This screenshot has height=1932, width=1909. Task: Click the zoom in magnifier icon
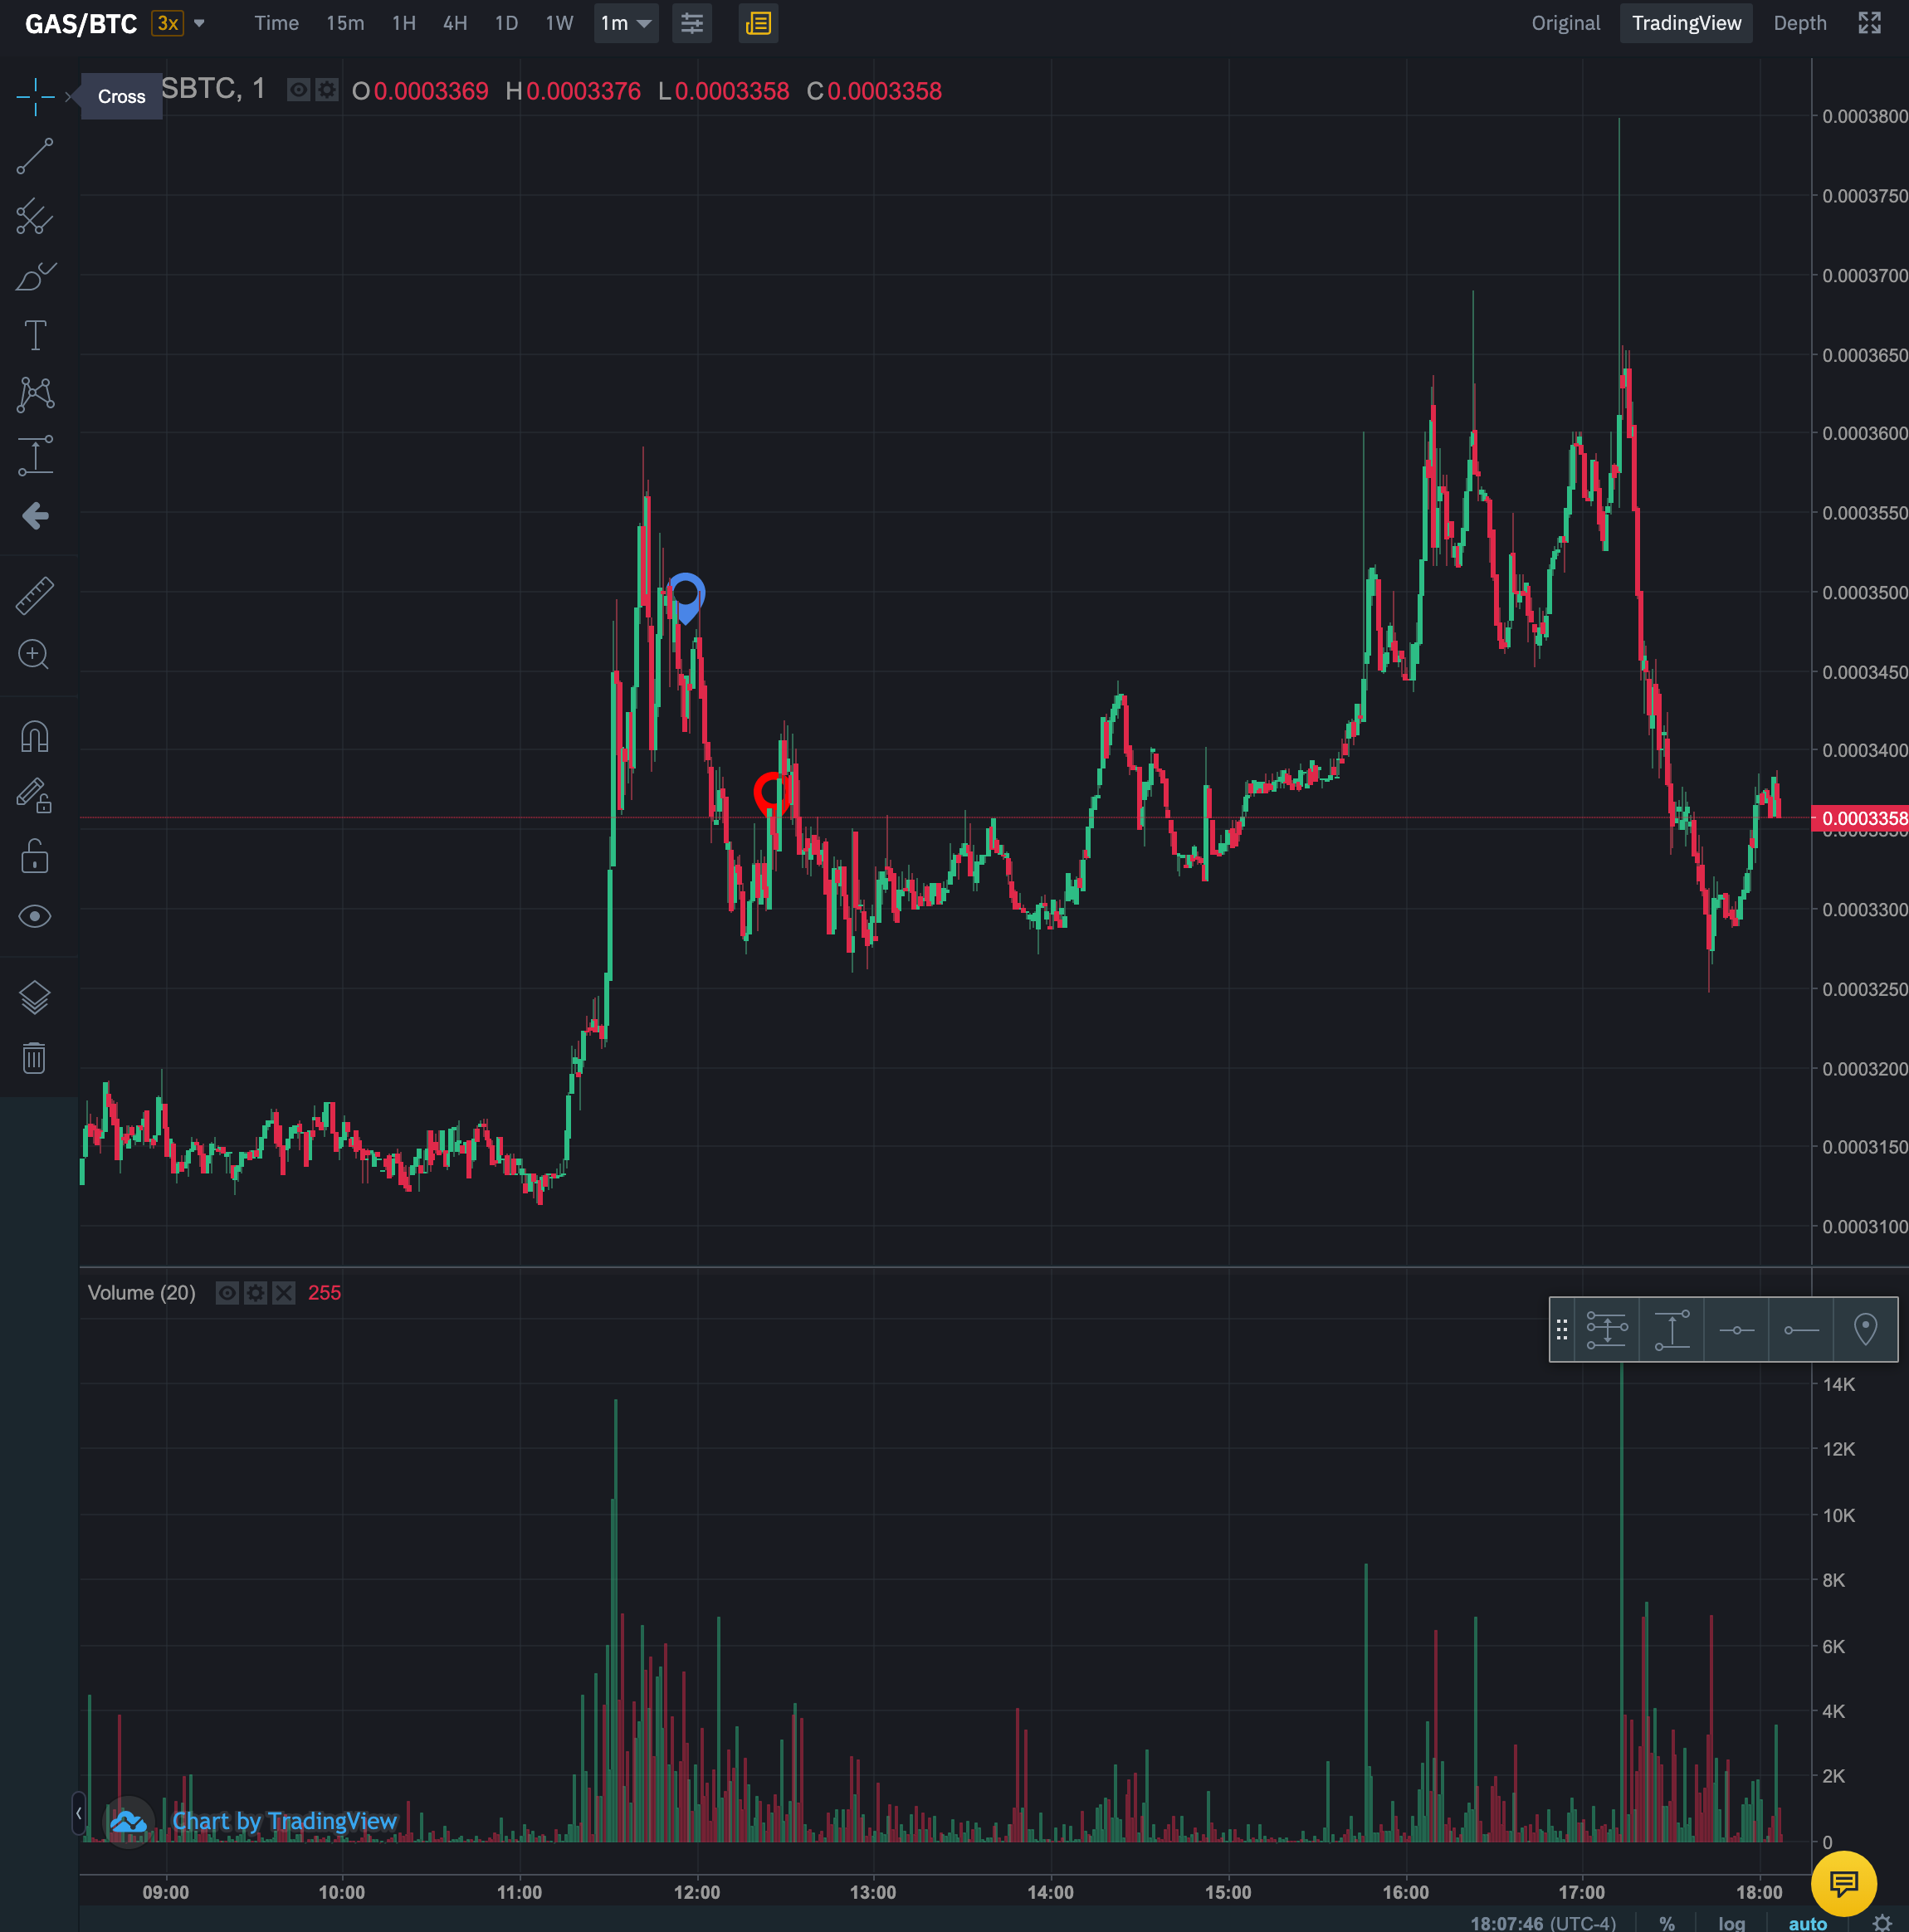pyautogui.click(x=35, y=654)
